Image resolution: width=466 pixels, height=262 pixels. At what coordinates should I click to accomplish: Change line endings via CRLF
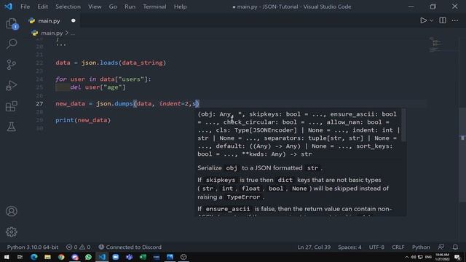point(398,247)
